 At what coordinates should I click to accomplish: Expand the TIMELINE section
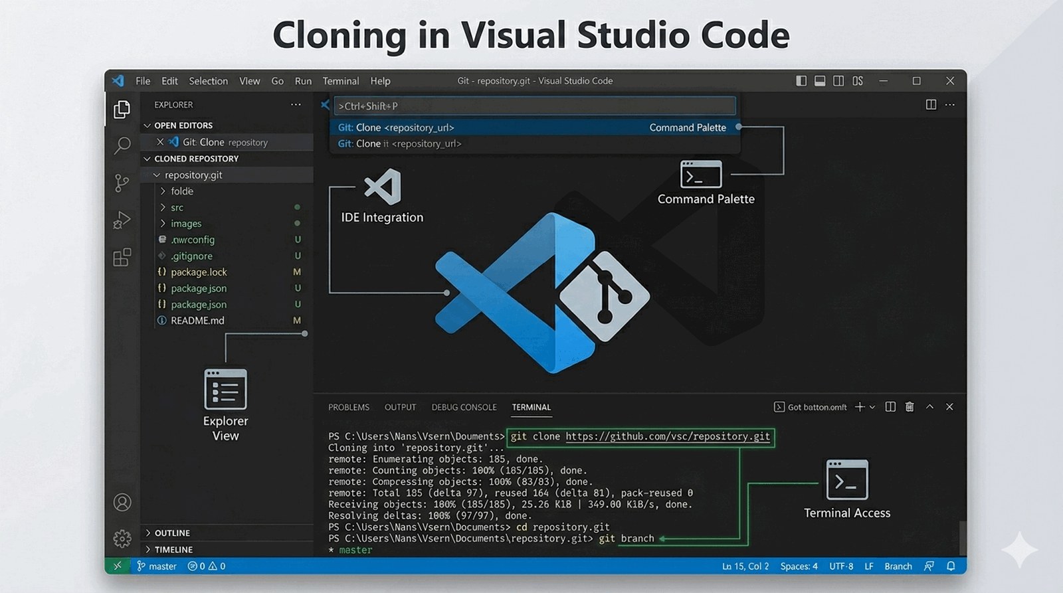[147, 550]
